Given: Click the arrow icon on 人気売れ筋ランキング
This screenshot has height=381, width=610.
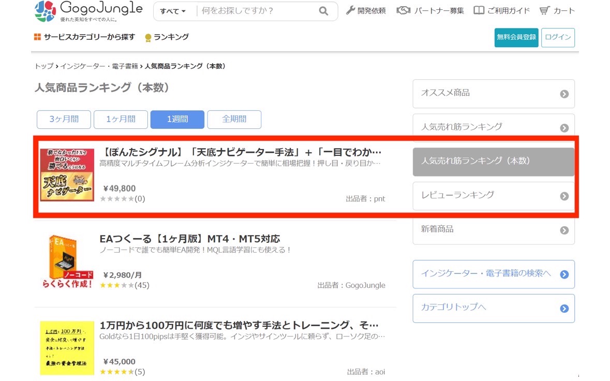Looking at the screenshot, I should click(x=564, y=128).
